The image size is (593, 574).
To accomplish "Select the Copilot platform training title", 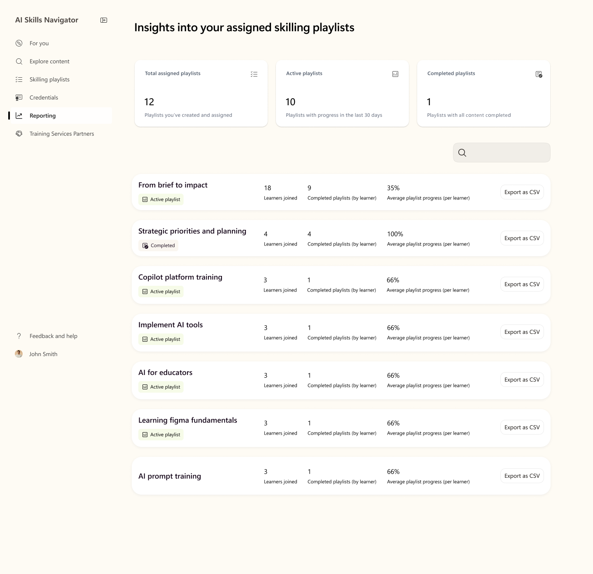I will [180, 277].
